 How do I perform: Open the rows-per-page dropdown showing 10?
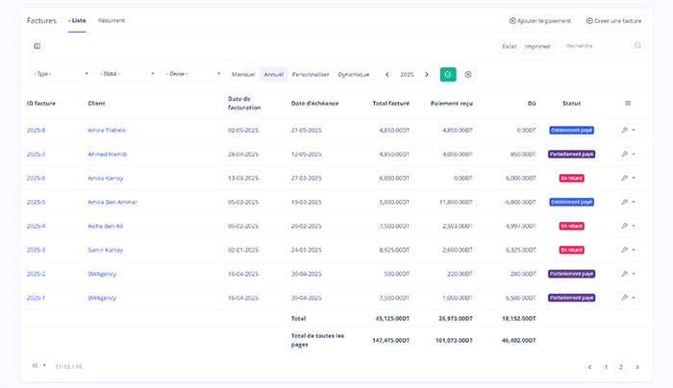pos(37,366)
